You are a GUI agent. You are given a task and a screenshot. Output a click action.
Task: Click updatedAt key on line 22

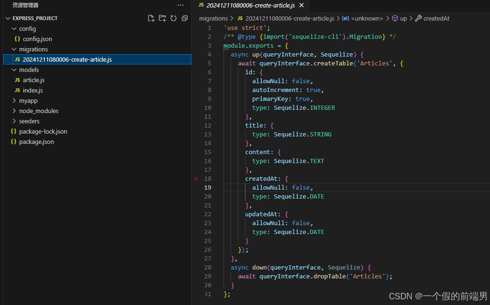[x=261, y=214]
